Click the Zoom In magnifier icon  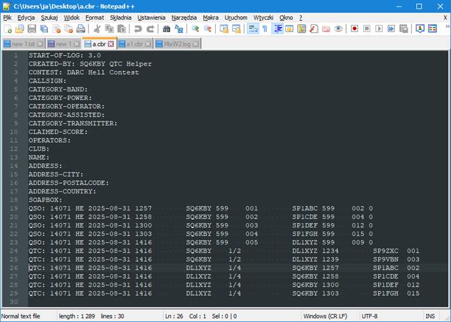click(195, 29)
